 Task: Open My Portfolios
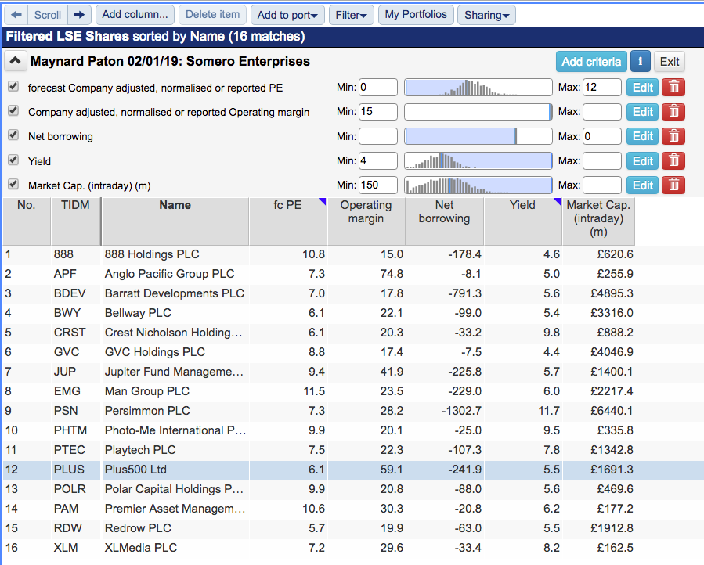point(416,15)
